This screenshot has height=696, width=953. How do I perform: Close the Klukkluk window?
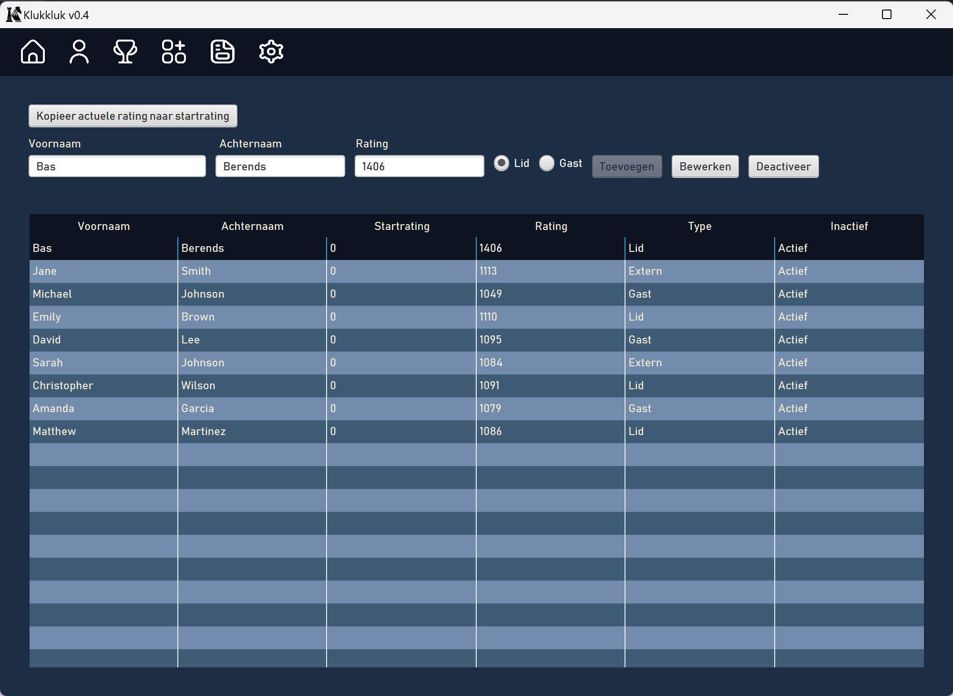pos(931,14)
